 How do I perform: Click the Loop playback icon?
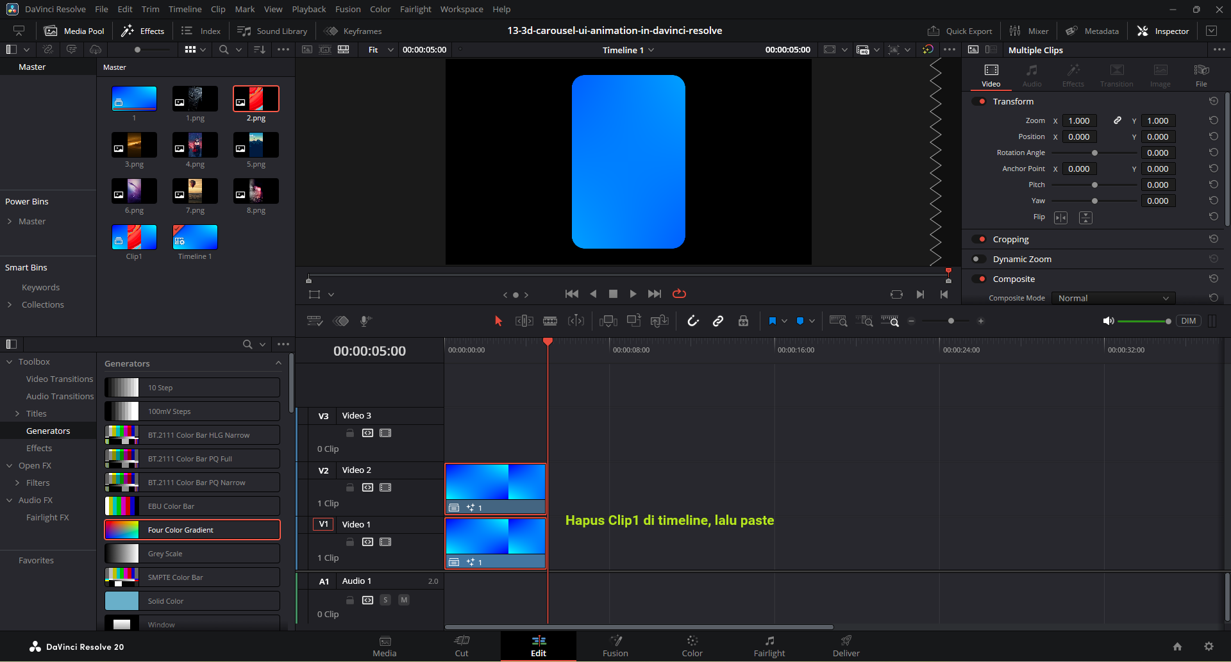coord(679,294)
